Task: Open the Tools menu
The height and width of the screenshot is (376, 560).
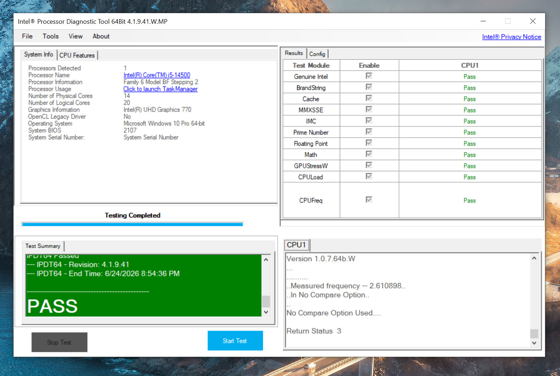Action: click(x=51, y=36)
